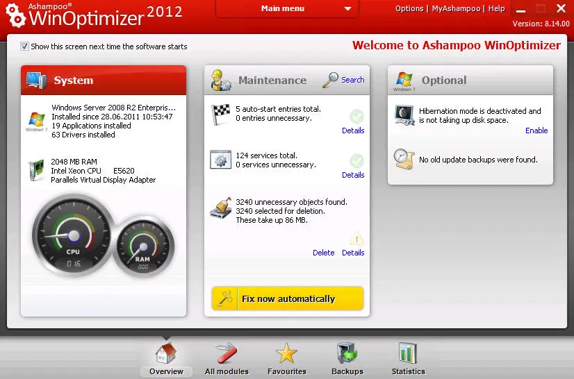The width and height of the screenshot is (574, 379).
Task: Click 'Installed since 28.06.2011' text
Action: (112, 117)
